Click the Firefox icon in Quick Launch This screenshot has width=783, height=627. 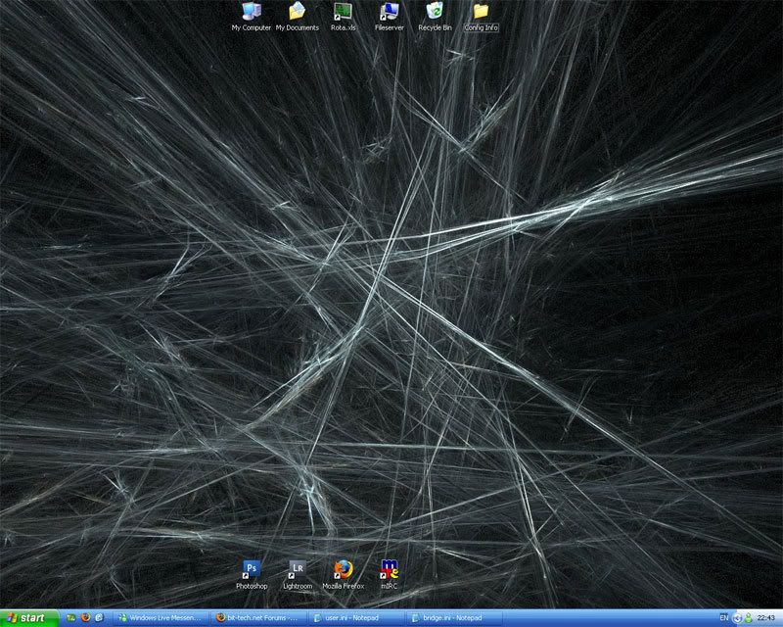click(85, 618)
